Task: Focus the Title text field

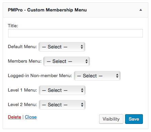Action: pyautogui.click(x=75, y=33)
